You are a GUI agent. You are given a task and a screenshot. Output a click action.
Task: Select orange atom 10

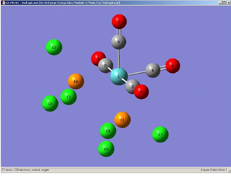76,81
